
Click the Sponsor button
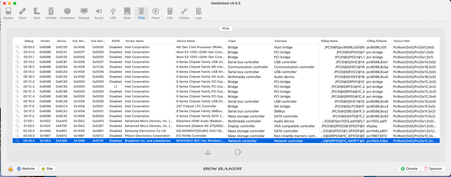(x=433, y=168)
